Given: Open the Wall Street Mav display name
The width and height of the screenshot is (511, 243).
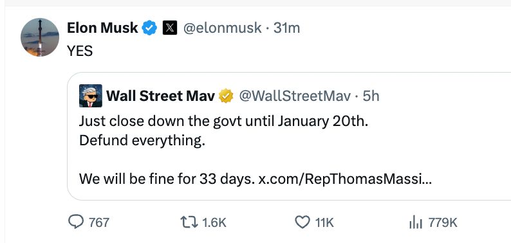Looking at the screenshot, I should [161, 96].
